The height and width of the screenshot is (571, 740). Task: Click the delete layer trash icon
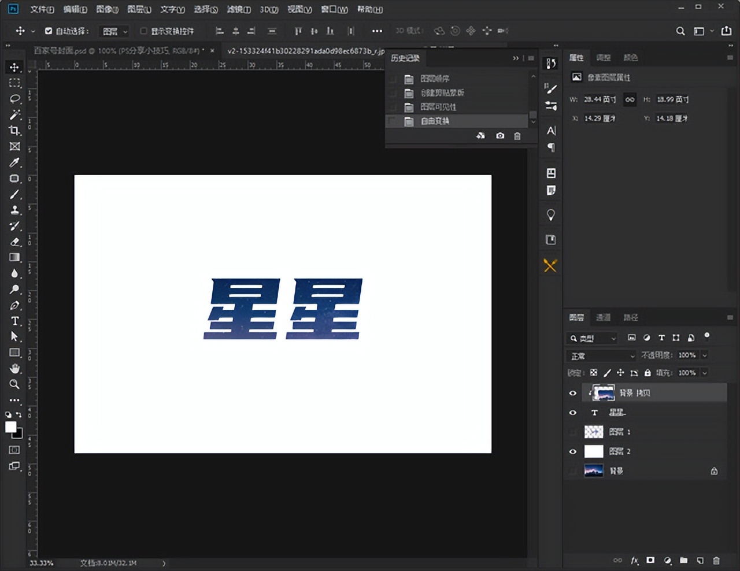[x=716, y=560]
